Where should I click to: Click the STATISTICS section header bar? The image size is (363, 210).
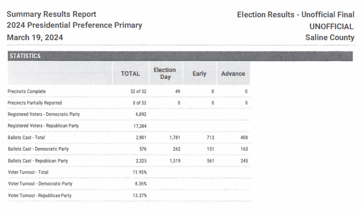(180, 56)
